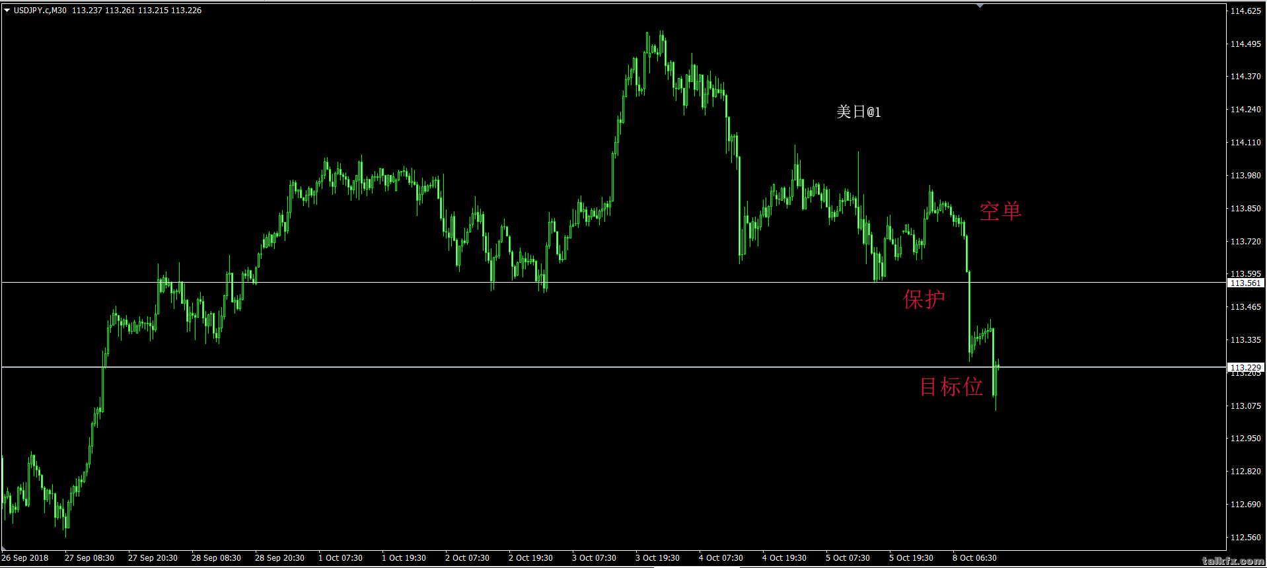This screenshot has height=568, width=1267.
Task: Click the 3 Oct 19:30 time label
Action: [657, 558]
